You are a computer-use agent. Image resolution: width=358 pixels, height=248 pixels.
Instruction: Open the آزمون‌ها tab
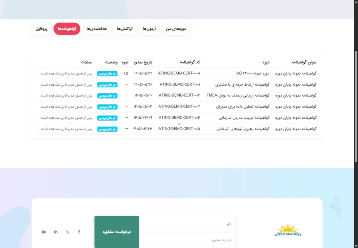coord(149,29)
